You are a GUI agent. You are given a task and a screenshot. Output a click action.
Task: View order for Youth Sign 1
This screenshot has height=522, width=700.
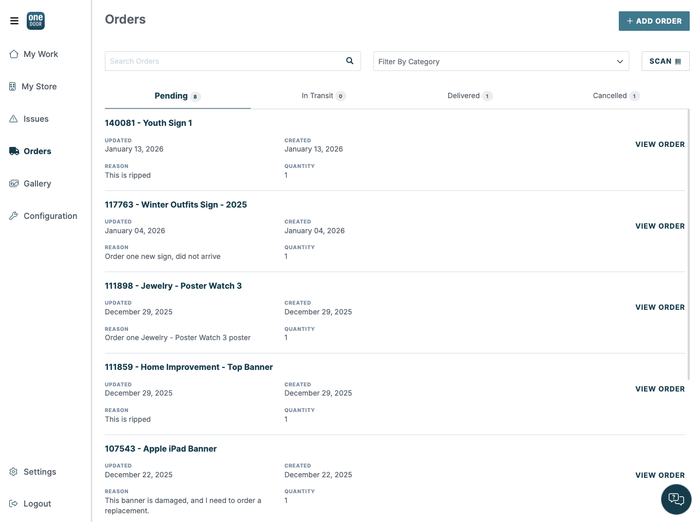659,145
